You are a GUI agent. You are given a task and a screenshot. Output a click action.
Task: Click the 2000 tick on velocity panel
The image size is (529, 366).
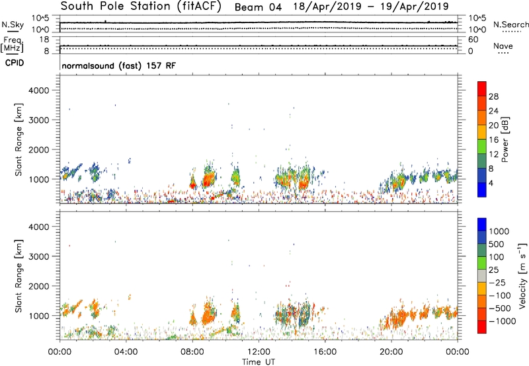(x=38, y=286)
